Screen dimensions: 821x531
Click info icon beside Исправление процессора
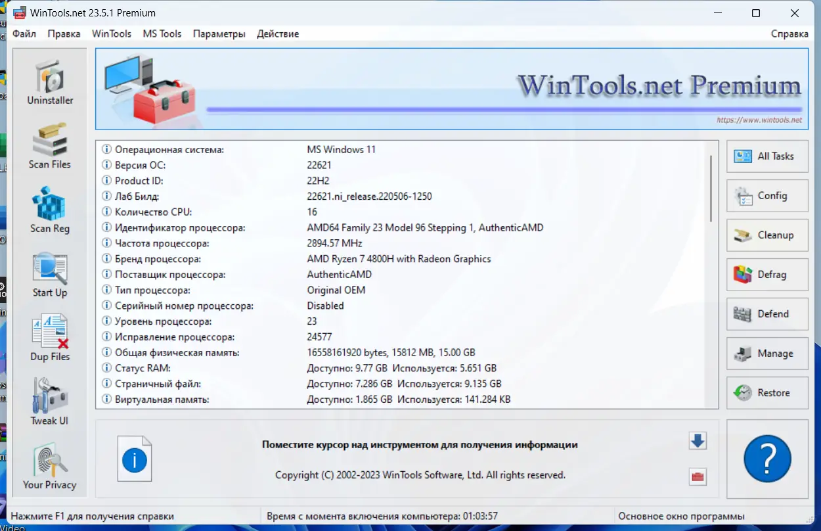[x=107, y=337]
